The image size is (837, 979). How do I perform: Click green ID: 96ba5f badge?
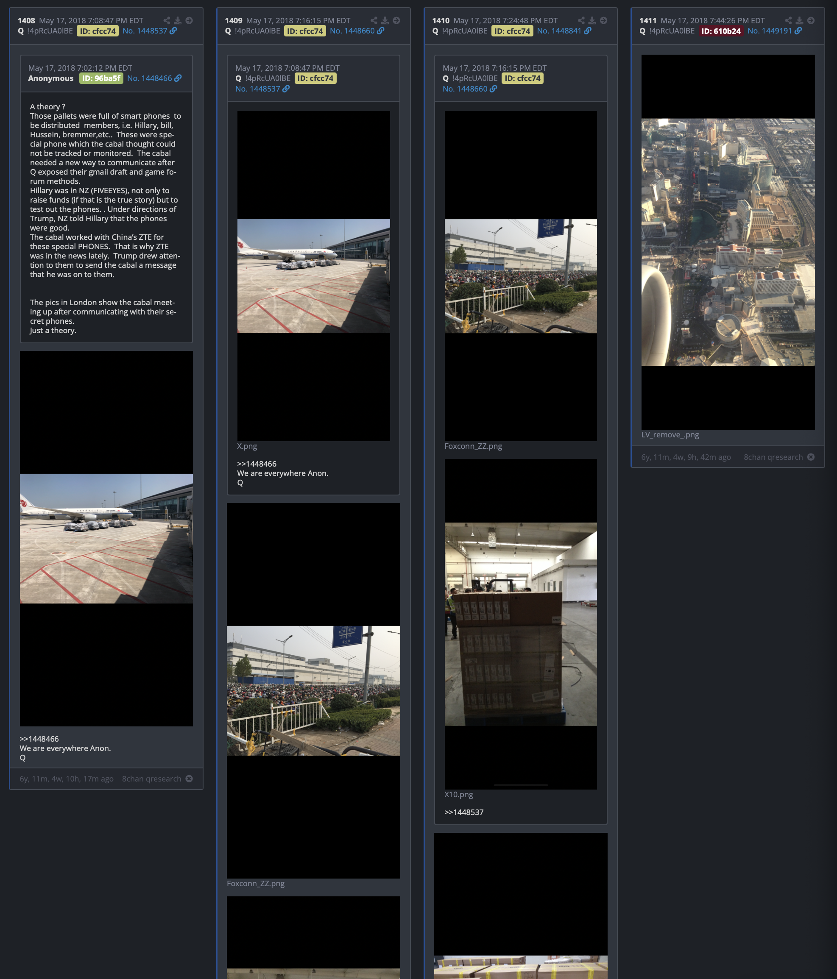[101, 78]
